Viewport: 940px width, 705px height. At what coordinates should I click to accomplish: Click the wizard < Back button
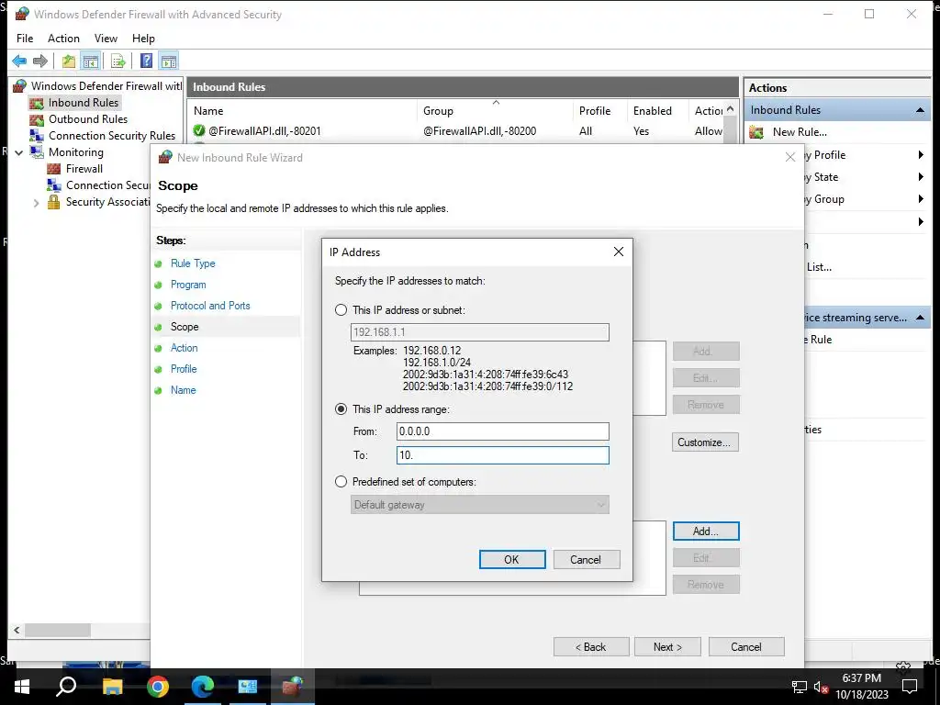(591, 647)
